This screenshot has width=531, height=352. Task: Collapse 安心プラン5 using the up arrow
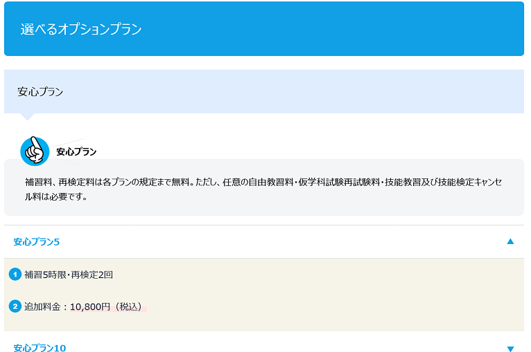point(510,241)
